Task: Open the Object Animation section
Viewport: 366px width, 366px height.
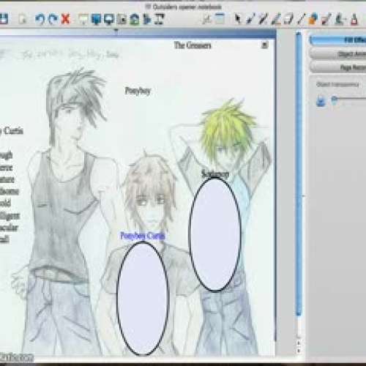Action: pos(338,53)
